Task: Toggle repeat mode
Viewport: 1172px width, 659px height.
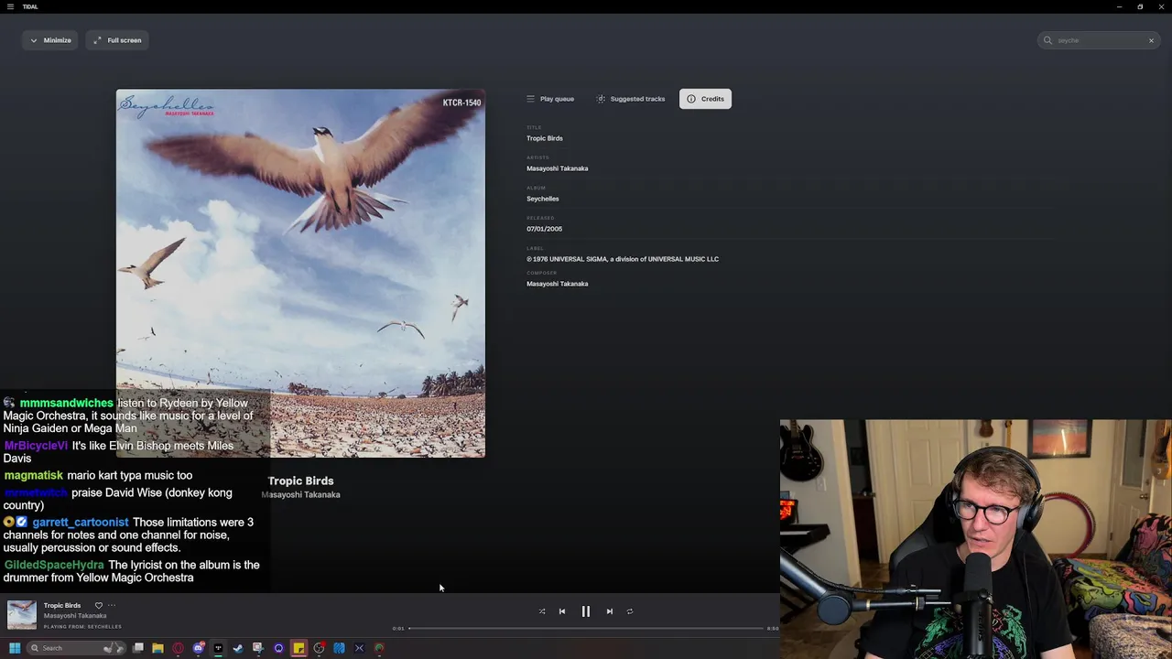Action: click(630, 611)
